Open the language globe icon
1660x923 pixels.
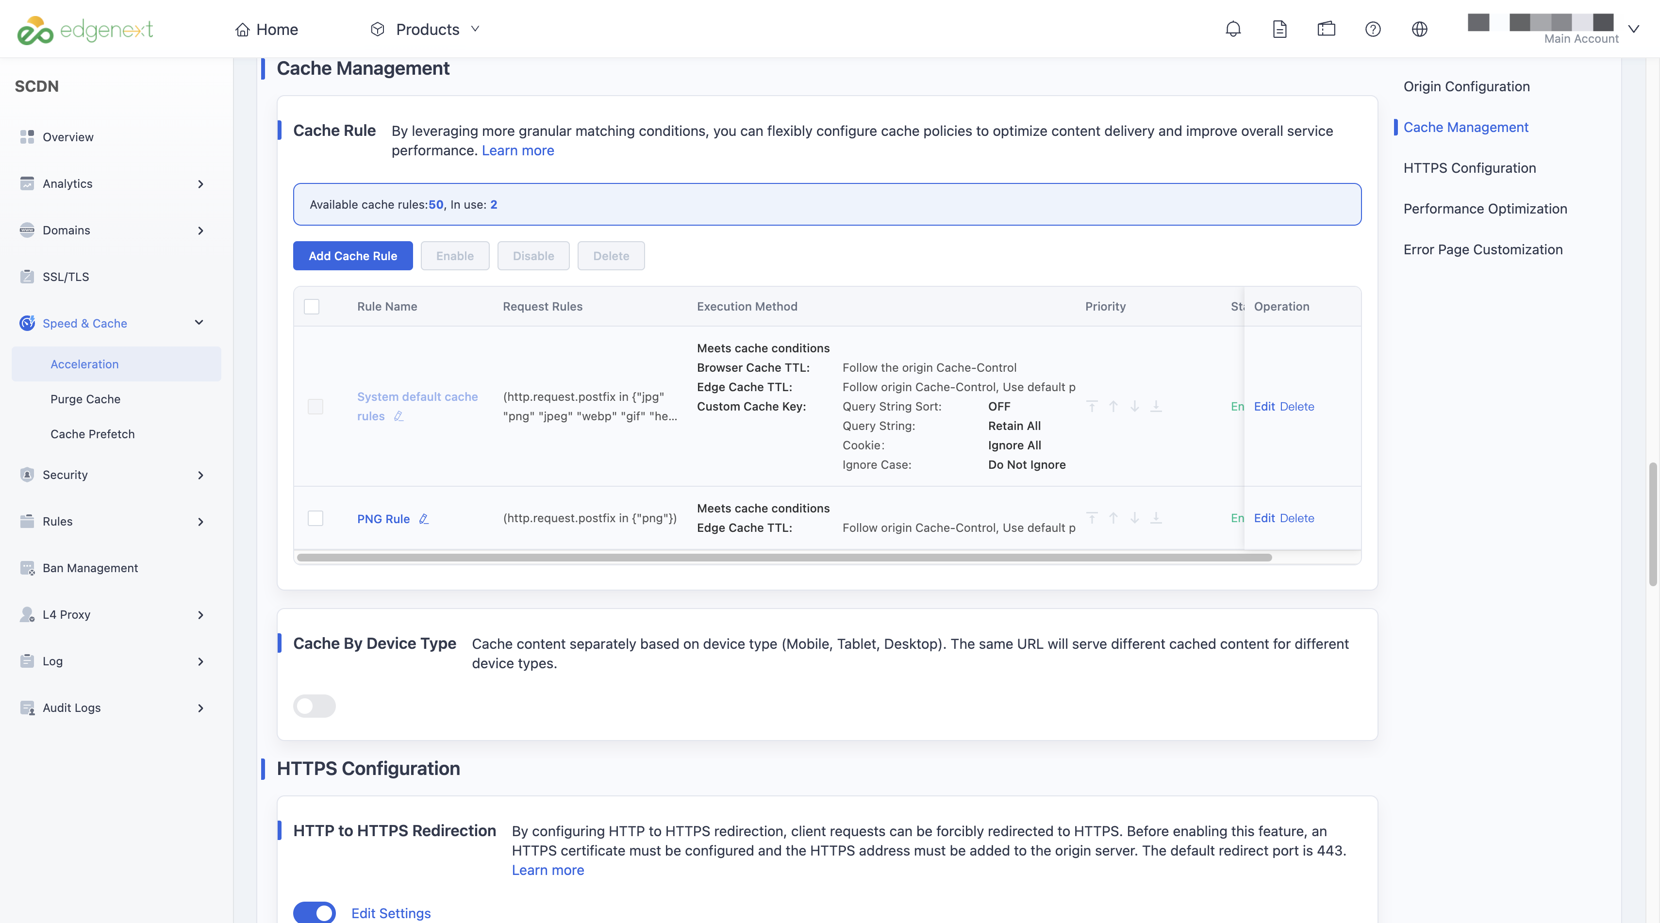coord(1420,29)
